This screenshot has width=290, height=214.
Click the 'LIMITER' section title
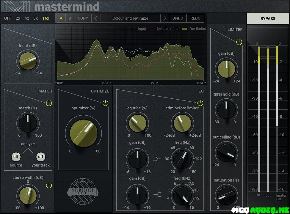pos(235,29)
